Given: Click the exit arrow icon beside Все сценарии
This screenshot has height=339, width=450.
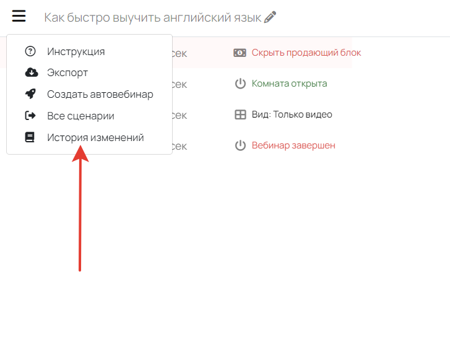Looking at the screenshot, I should pos(30,116).
